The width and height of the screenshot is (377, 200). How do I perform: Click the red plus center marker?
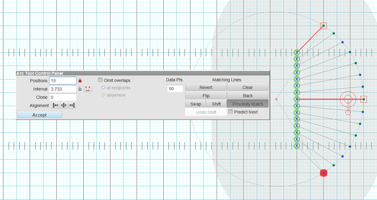click(276, 99)
